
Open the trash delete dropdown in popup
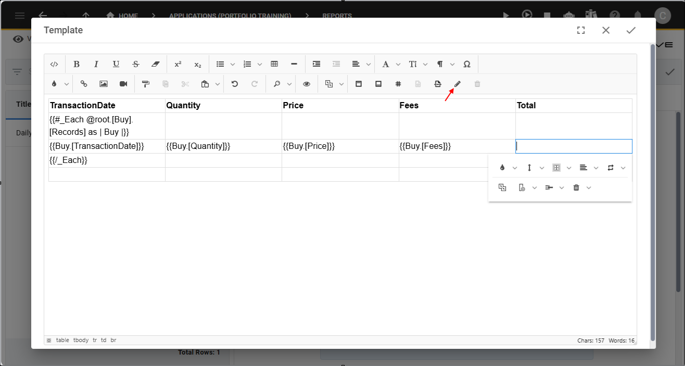click(x=582, y=187)
